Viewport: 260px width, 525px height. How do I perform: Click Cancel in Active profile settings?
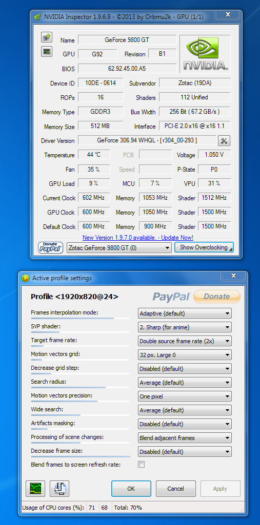175,489
